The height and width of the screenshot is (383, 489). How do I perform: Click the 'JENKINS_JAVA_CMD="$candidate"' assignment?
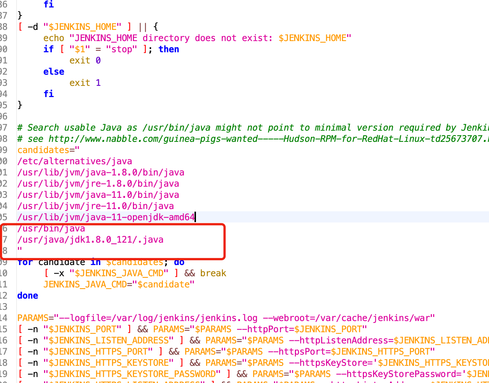point(119,284)
